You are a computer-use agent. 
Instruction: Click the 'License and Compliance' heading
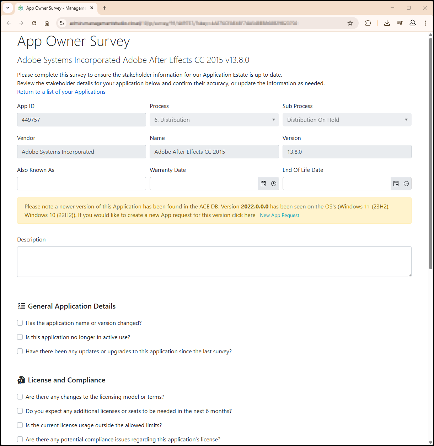[x=66, y=380]
